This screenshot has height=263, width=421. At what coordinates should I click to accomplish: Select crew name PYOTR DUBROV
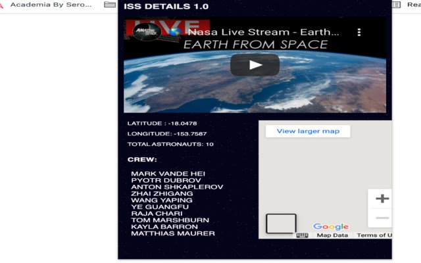click(166, 180)
